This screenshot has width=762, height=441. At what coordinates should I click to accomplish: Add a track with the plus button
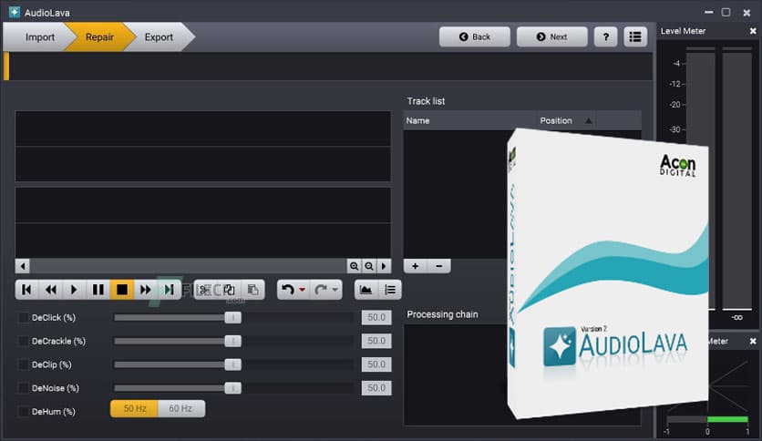[x=415, y=266]
